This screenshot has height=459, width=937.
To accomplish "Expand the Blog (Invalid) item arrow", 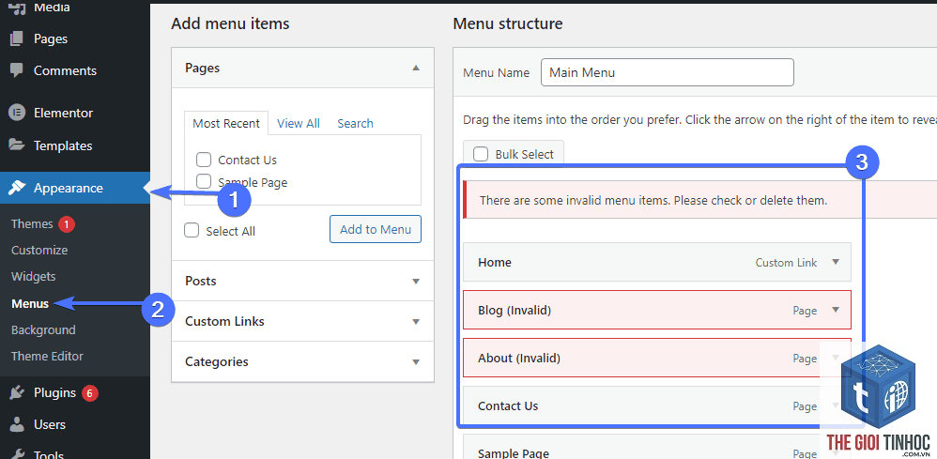I will 836,310.
